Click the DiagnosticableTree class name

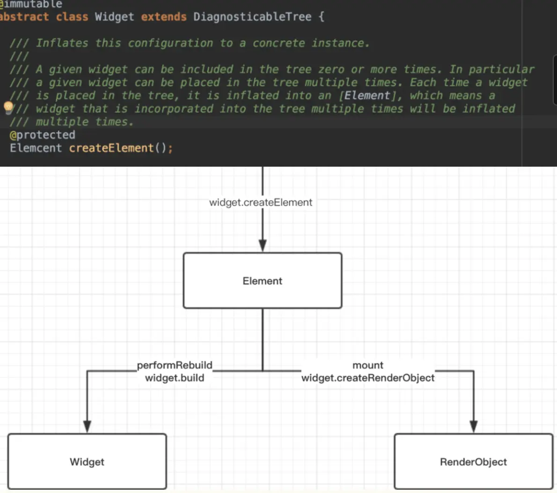tap(252, 17)
